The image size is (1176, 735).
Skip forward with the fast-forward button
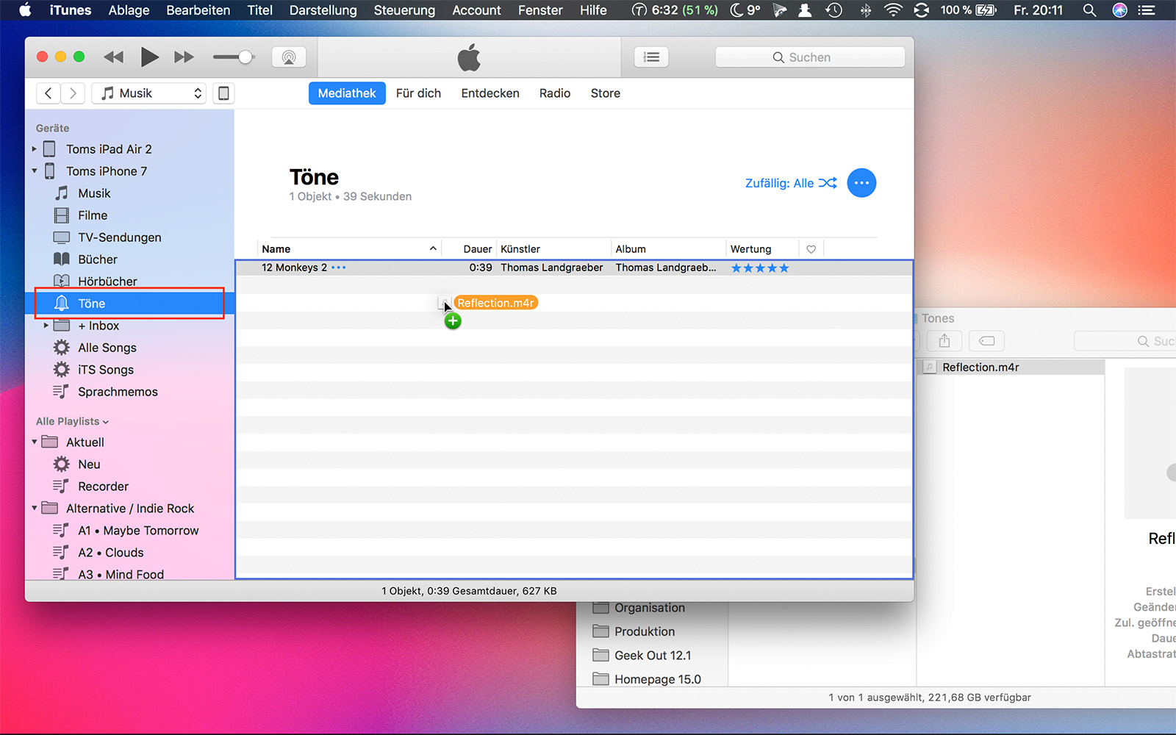click(x=184, y=57)
